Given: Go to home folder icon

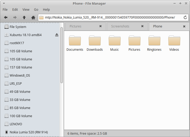Looking at the screenshot, I should click(x=33, y=18).
